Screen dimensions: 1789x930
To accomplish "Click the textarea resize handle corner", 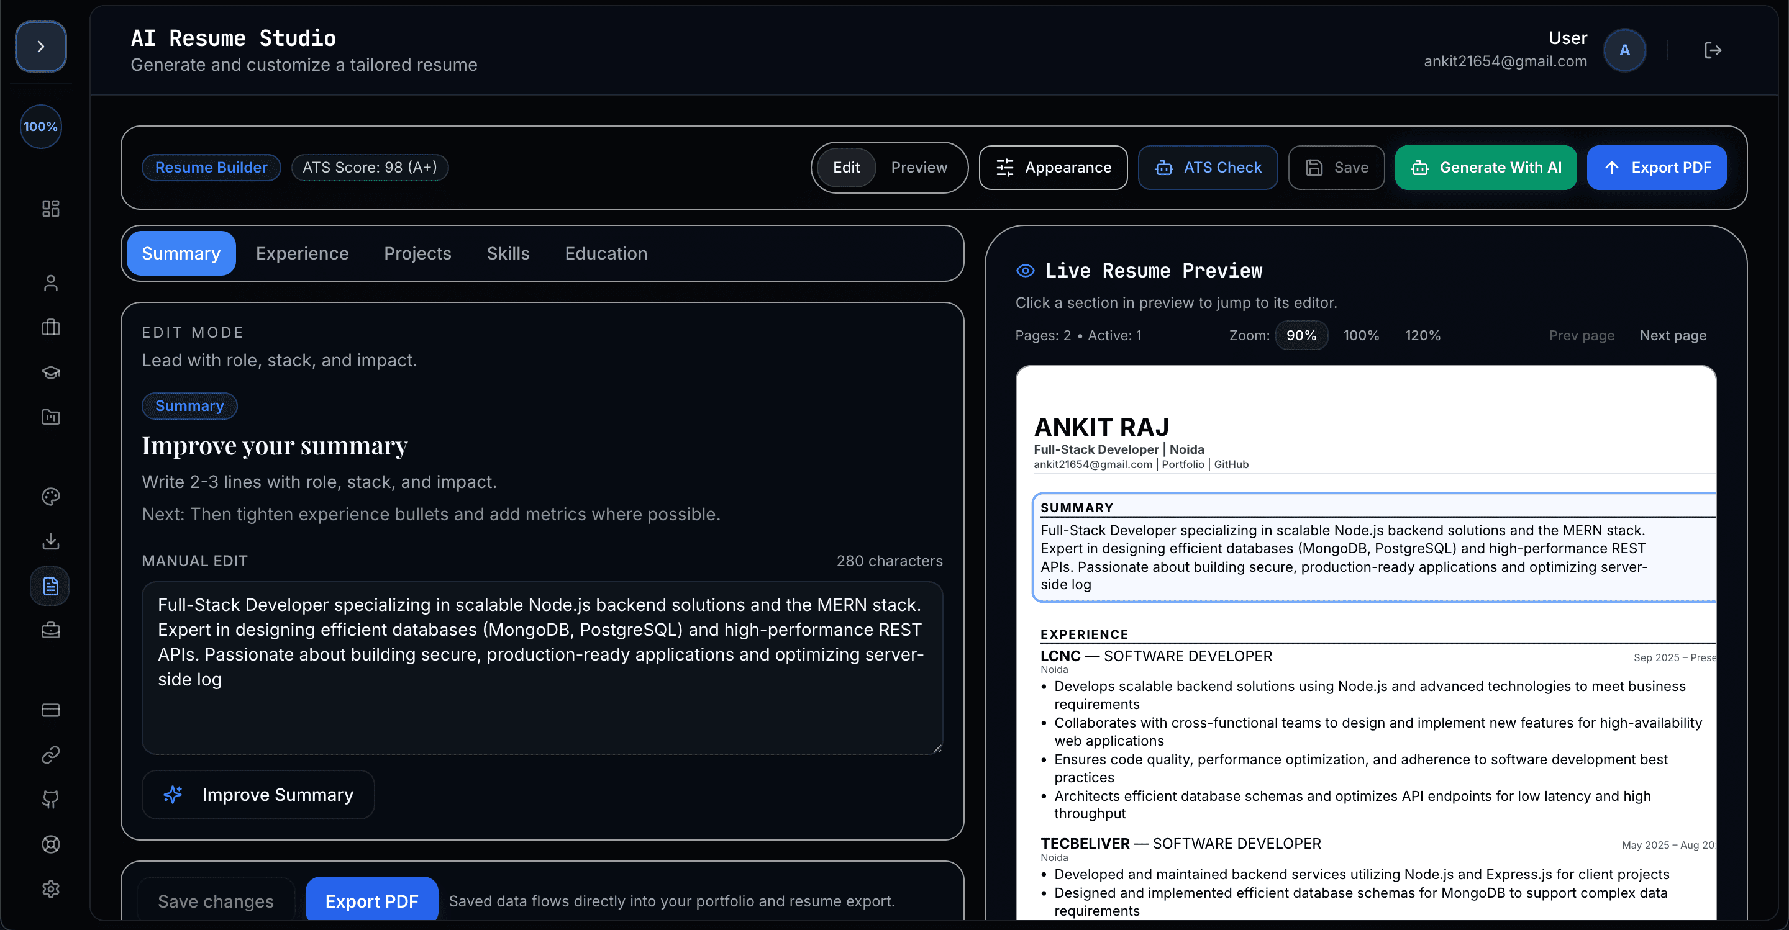I will tap(937, 748).
